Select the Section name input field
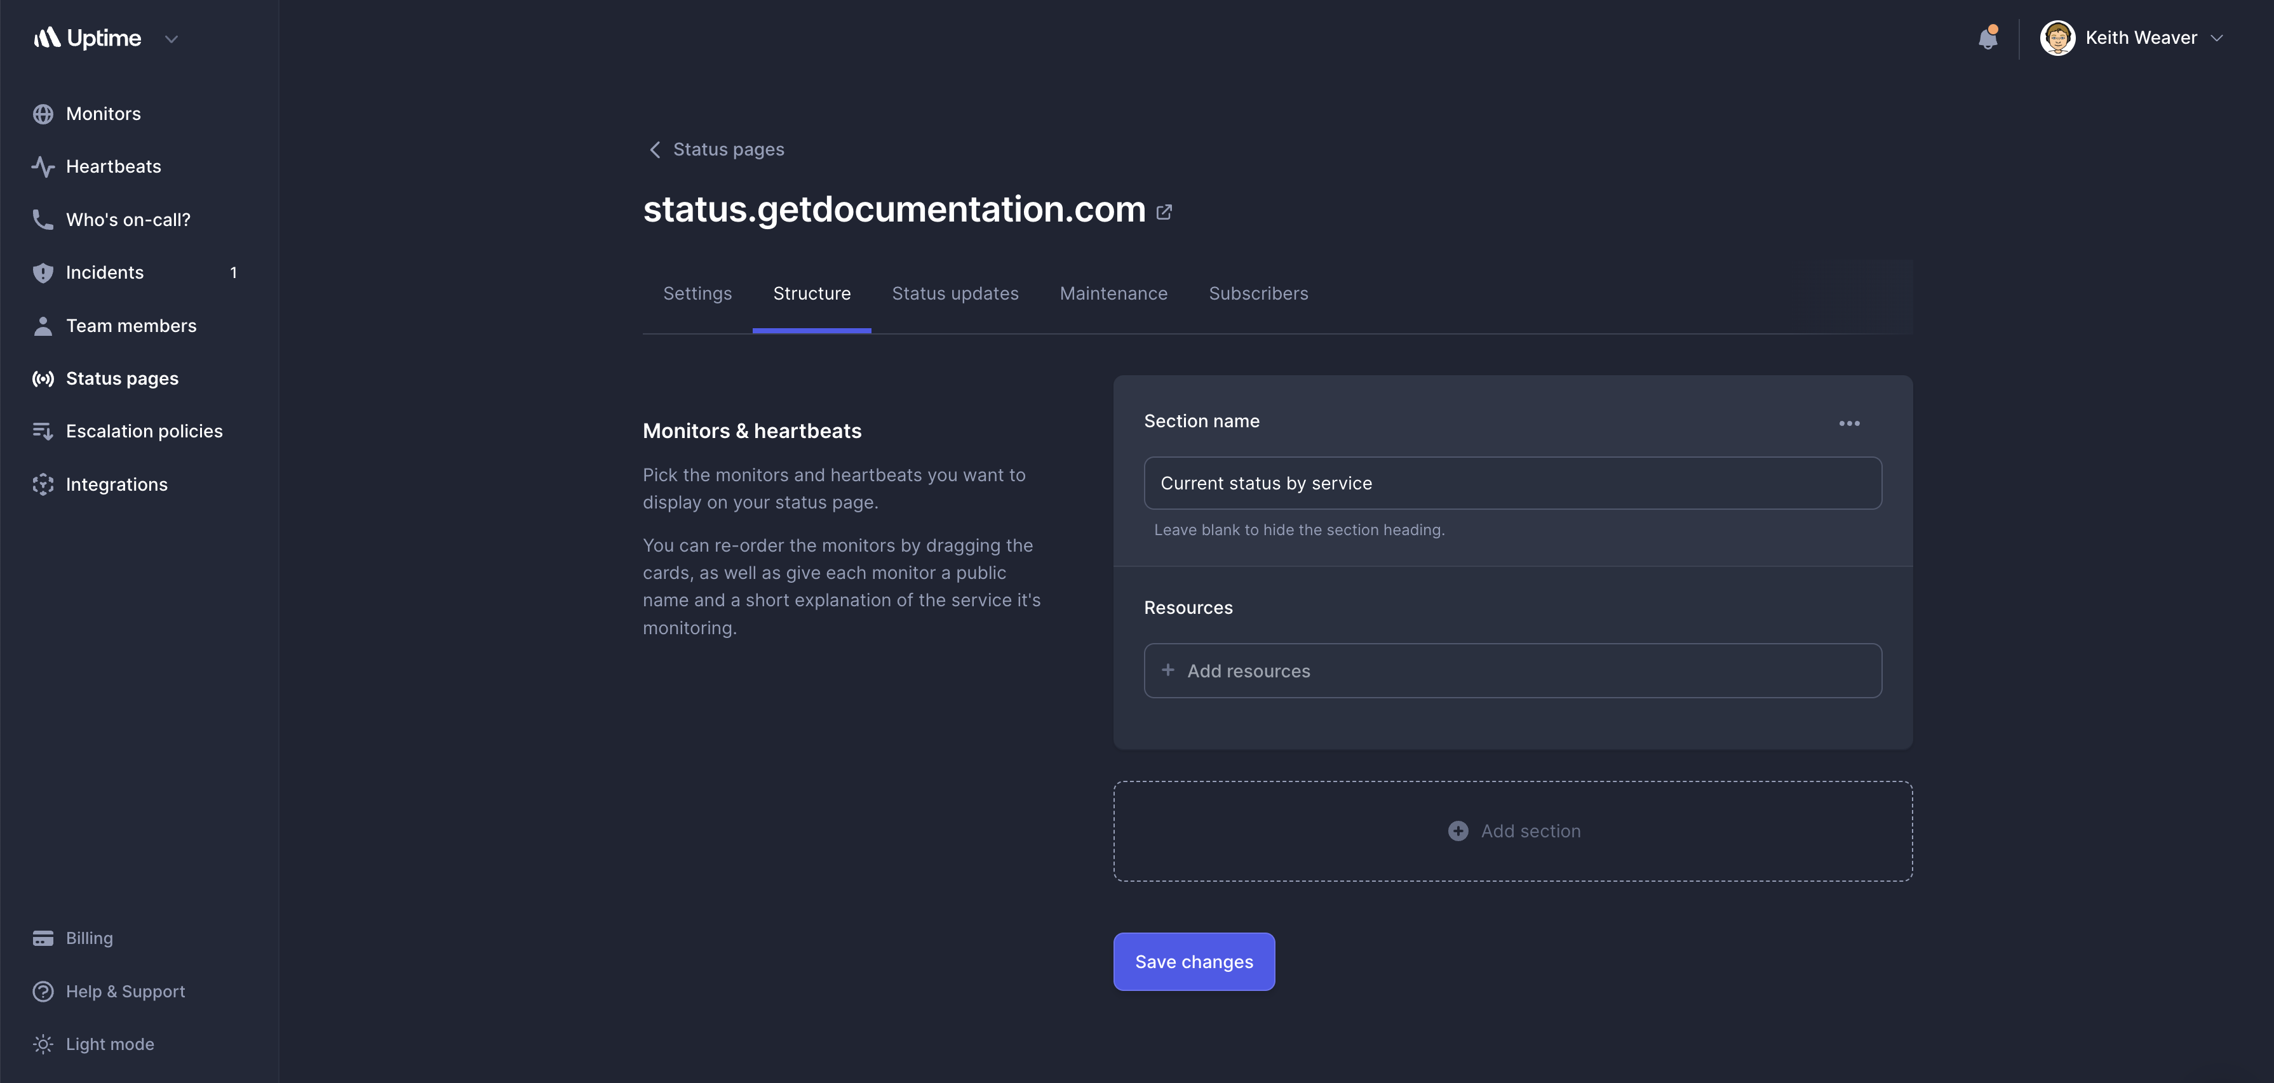Image resolution: width=2274 pixels, height=1083 pixels. tap(1511, 481)
